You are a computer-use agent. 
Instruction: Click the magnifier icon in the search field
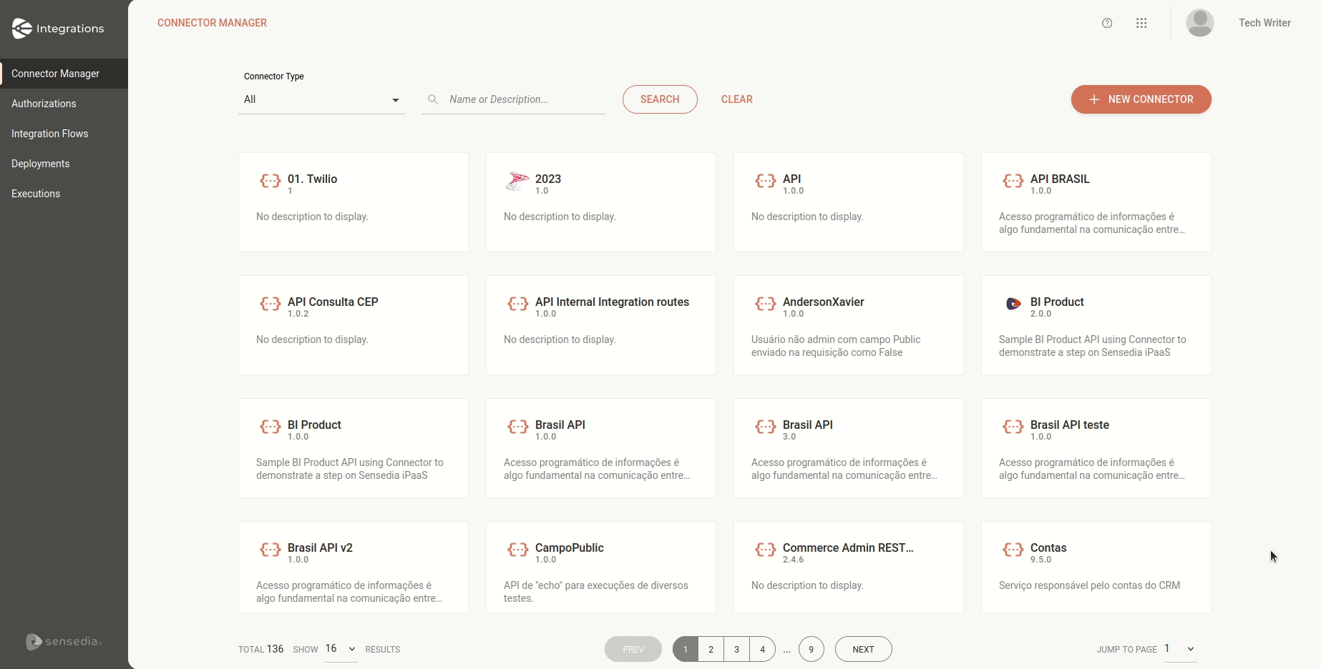[x=433, y=99]
